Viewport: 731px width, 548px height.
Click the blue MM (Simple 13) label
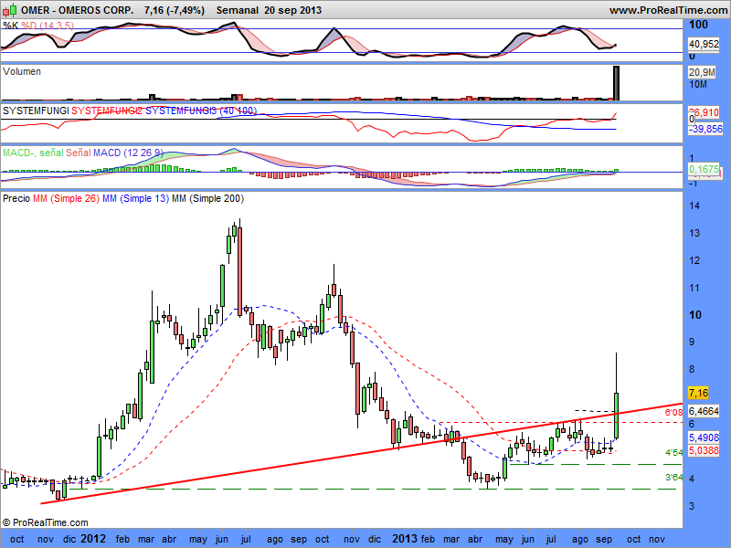[135, 198]
